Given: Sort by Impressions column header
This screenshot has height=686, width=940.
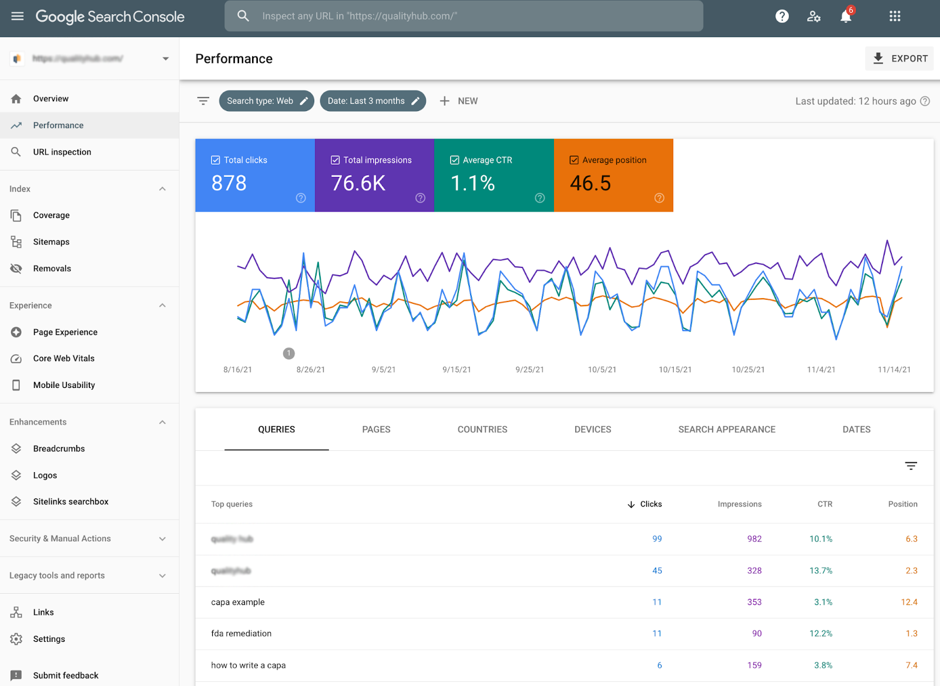Looking at the screenshot, I should point(740,504).
